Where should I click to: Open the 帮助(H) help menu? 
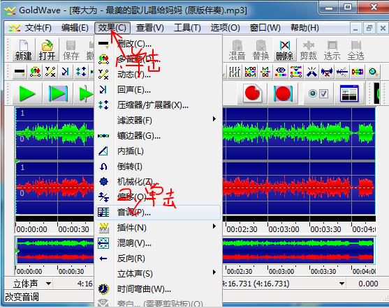pyautogui.click(x=304, y=28)
